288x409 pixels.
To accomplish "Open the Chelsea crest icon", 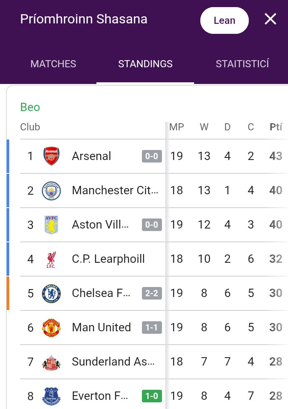I will (51, 293).
